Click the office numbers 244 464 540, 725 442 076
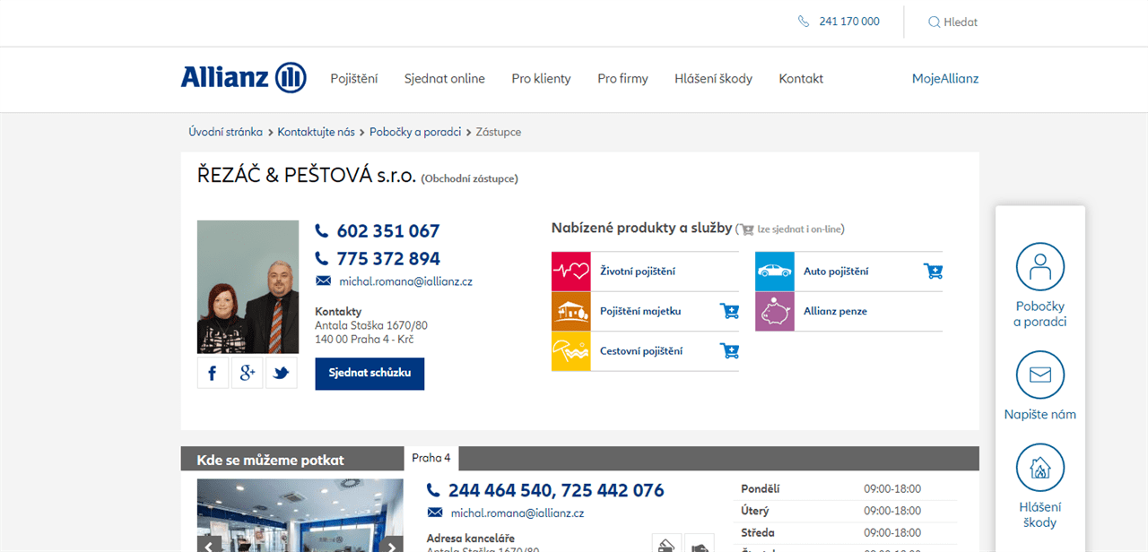Viewport: 1148px width, 552px height. pos(556,490)
